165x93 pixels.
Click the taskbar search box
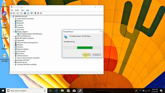[27, 91]
